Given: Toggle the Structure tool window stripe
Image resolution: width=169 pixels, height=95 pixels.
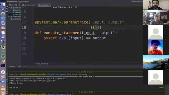Looking at the screenshot, I should 7,89.
